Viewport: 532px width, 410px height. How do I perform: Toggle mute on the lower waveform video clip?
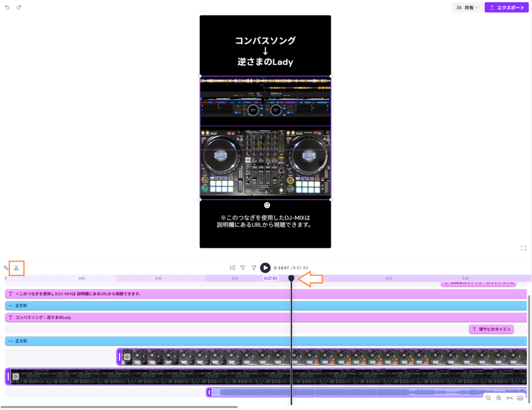coord(16,377)
